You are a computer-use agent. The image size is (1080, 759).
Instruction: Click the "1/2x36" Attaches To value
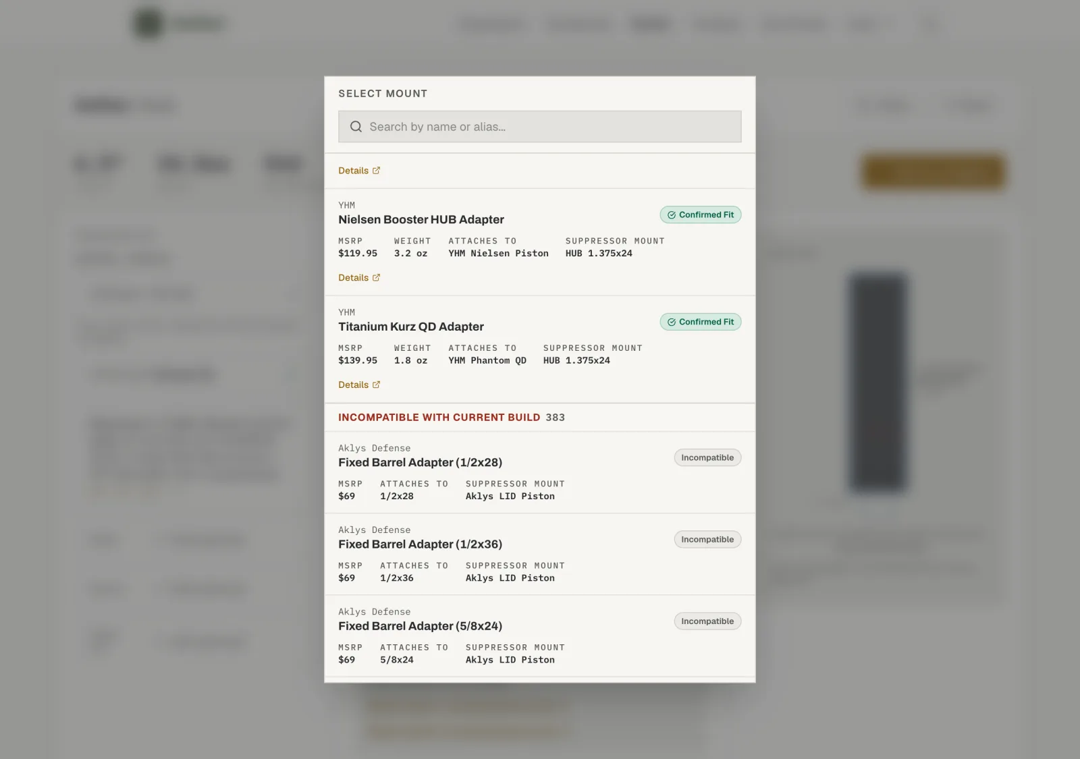(397, 578)
